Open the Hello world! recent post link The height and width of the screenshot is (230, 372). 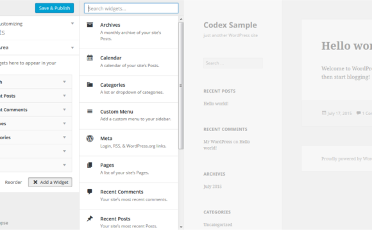pos(216,103)
